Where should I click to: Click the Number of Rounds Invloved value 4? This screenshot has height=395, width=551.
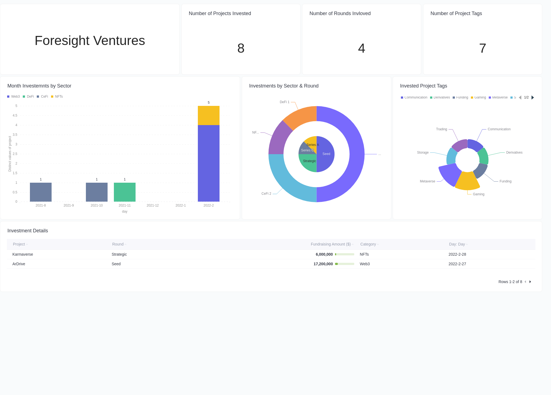click(x=361, y=48)
